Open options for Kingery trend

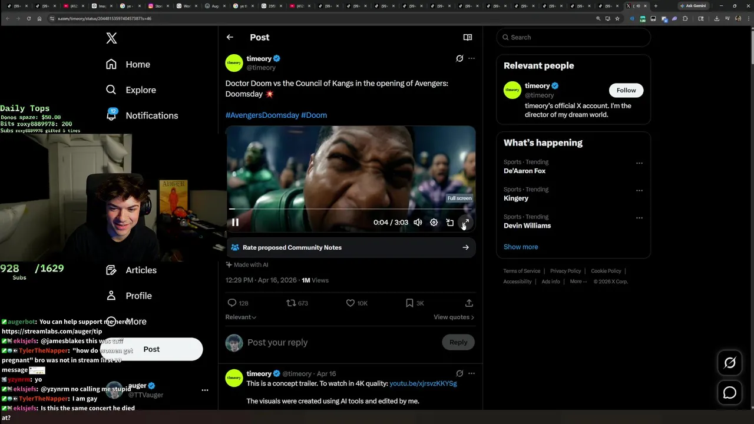pos(639,191)
